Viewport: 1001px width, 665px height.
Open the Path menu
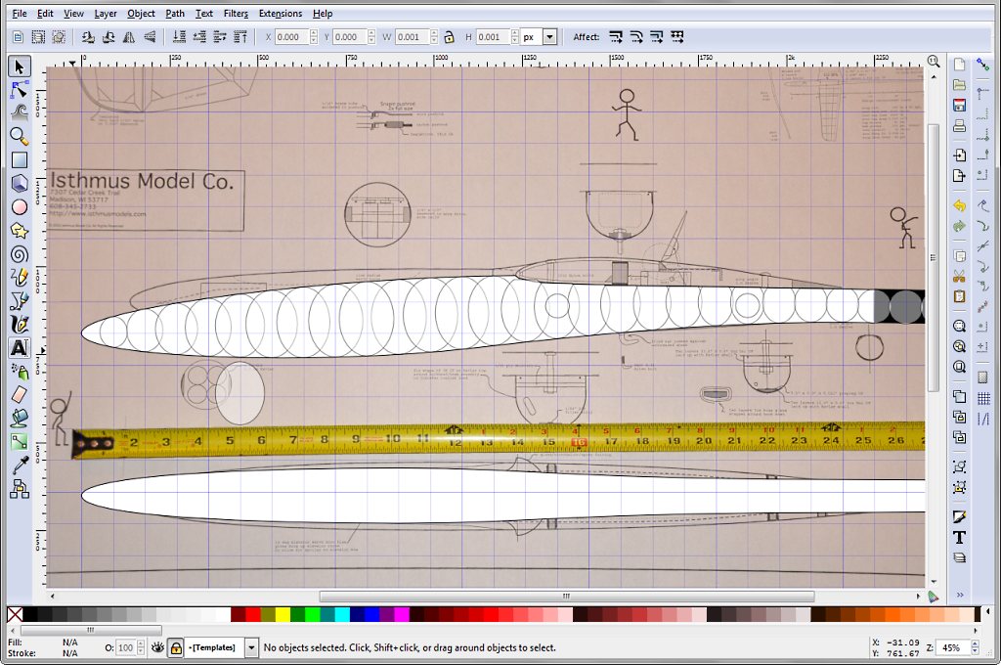(175, 13)
